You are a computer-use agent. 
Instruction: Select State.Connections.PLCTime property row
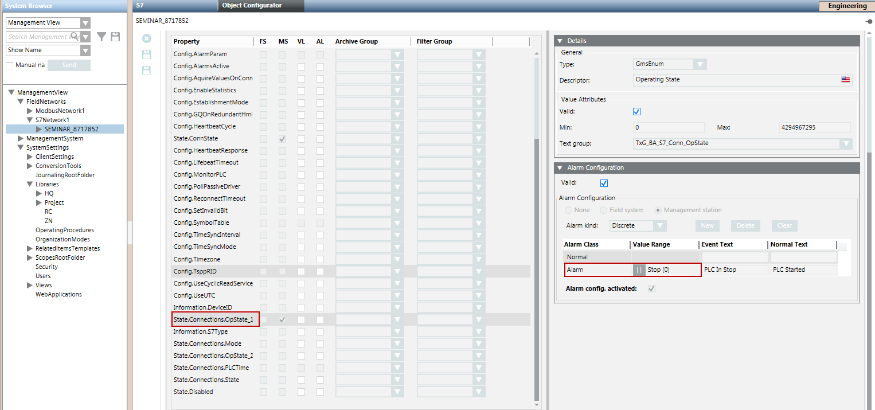tap(211, 368)
